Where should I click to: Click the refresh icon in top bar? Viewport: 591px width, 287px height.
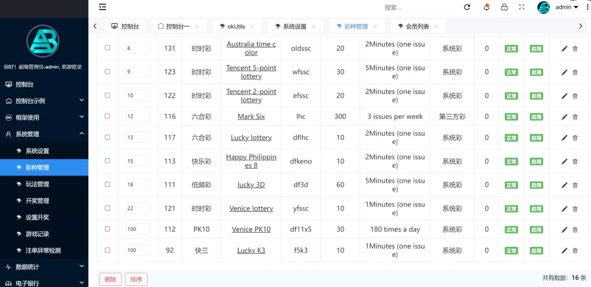[x=467, y=7]
